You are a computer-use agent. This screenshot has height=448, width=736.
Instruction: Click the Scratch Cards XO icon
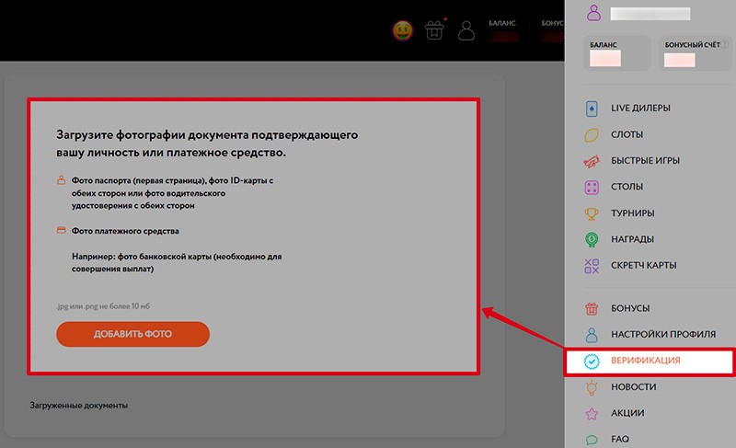[x=592, y=266]
